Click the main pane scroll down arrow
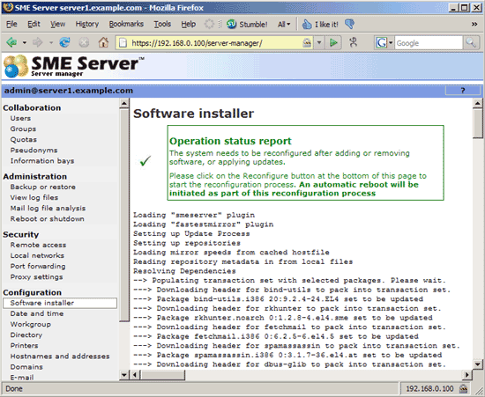Viewport: 485px width, 397px height. tap(478, 364)
